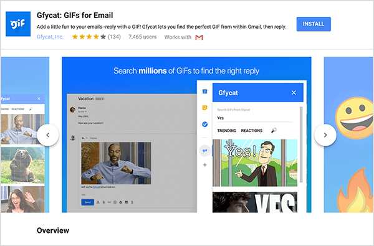
Task: Click the Gfycat gif app logo
Action: tap(18, 24)
